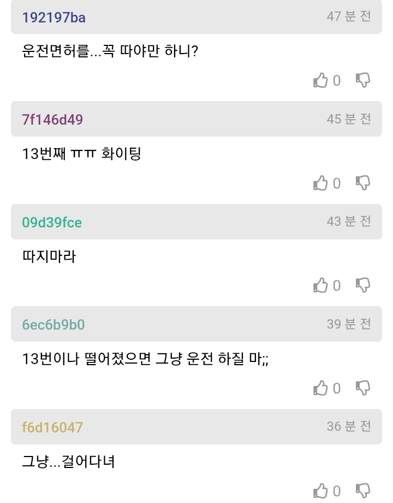Open user profile 7f146d49
Screen dimensions: 393x503
coord(53,120)
